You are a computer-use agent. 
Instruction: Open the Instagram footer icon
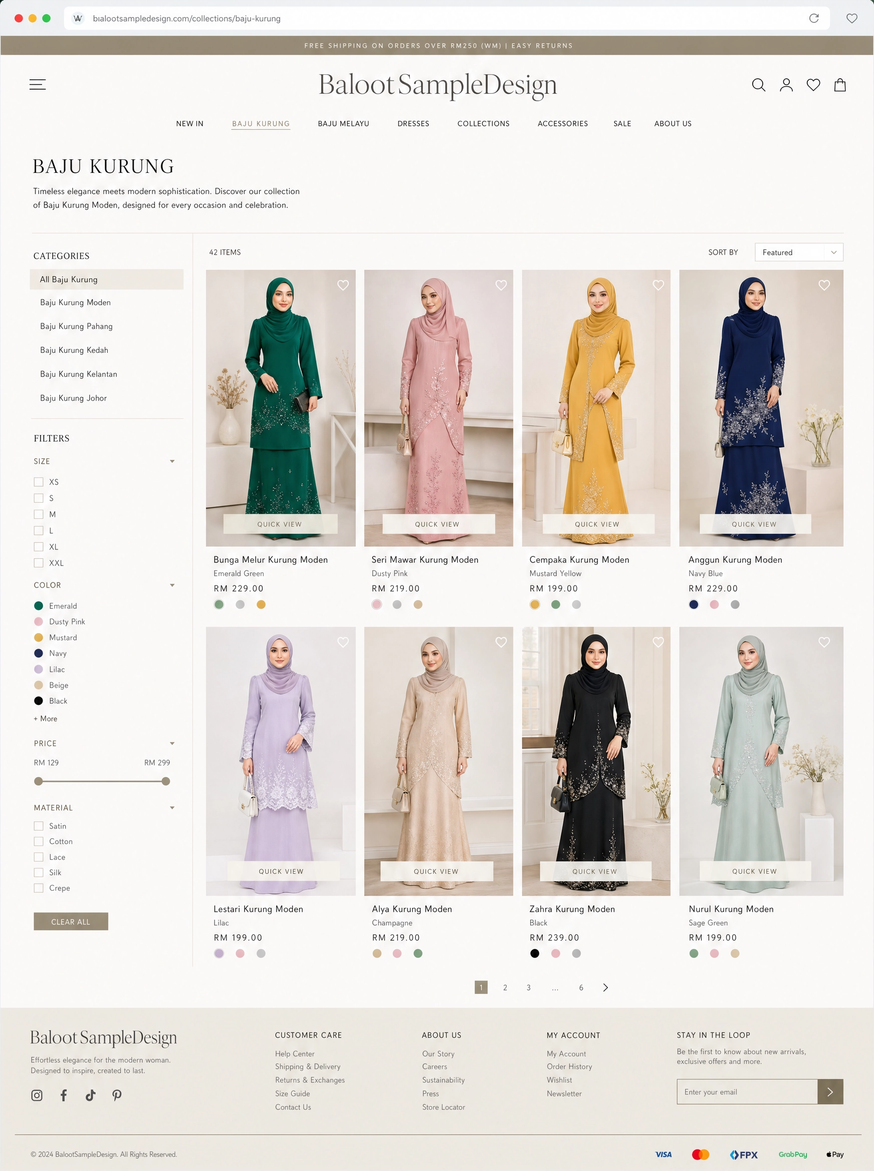pos(37,1095)
